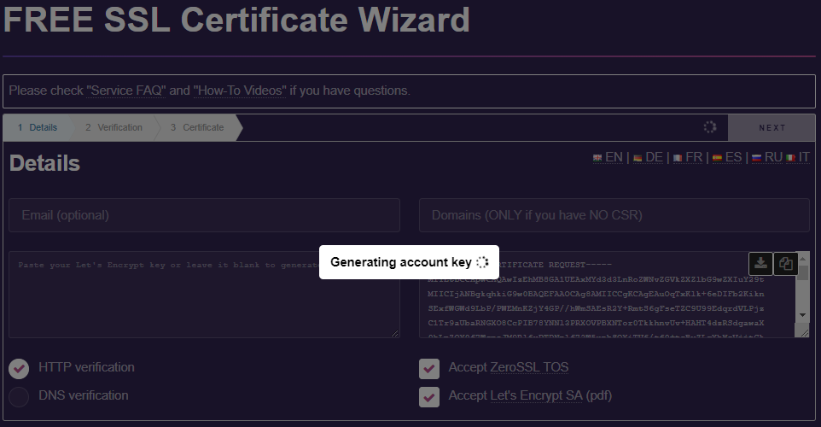Open the Service FAQ link
Viewport: 821px width, 427px height.
pos(125,91)
